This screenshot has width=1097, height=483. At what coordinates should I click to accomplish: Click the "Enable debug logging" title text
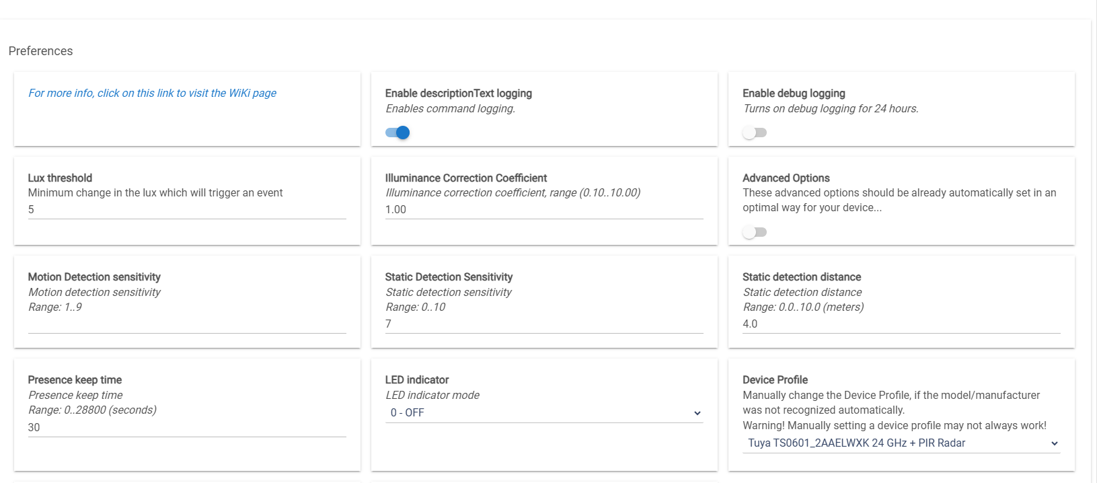[x=794, y=94]
